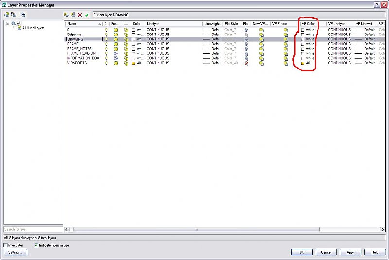Click the plot printer icon for layer 0
The image size is (389, 260).
click(x=247, y=30)
